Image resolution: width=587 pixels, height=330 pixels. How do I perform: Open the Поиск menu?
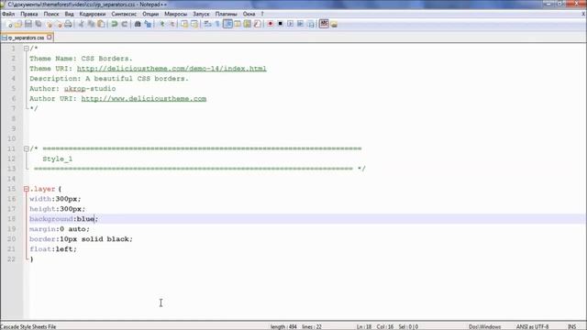[x=51, y=14]
